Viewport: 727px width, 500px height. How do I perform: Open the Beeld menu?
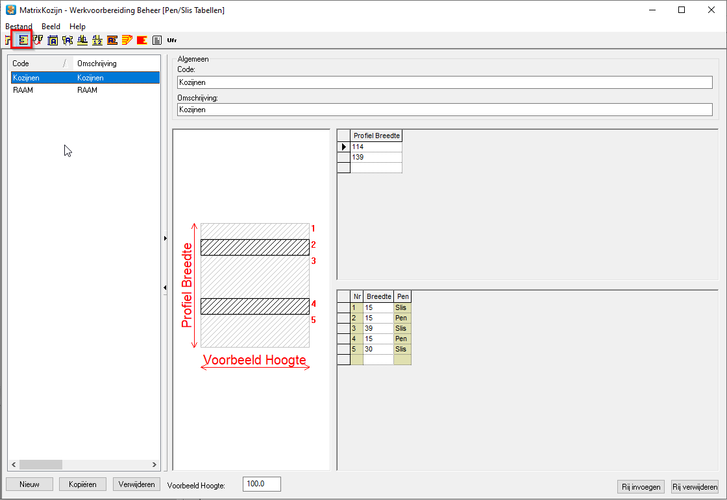[51, 27]
